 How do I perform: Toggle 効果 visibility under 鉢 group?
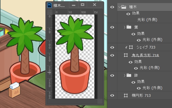pos(133,82)
